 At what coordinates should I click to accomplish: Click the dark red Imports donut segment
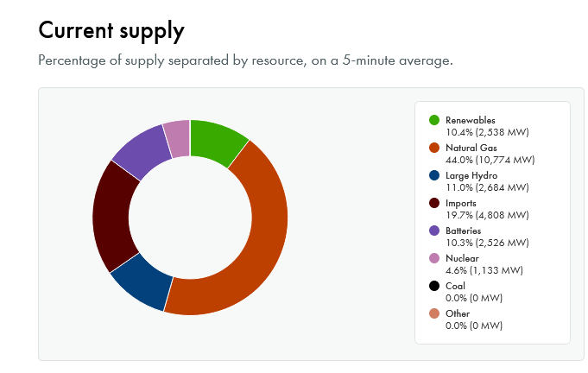tap(114, 216)
